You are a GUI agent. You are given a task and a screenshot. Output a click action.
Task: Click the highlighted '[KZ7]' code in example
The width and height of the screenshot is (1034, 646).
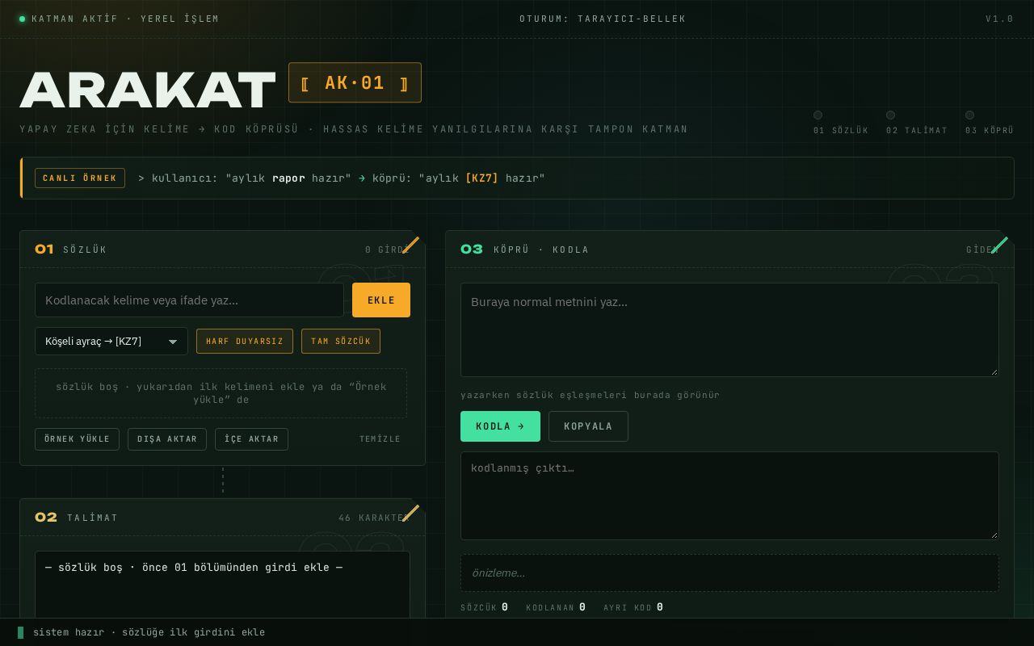pos(482,178)
